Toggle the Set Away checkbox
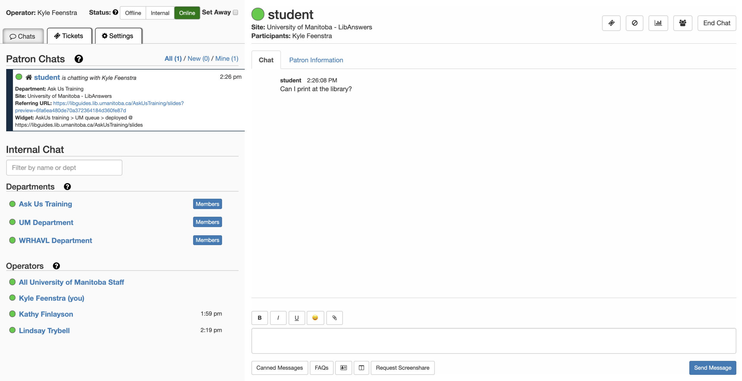742x381 pixels. pyautogui.click(x=235, y=12)
